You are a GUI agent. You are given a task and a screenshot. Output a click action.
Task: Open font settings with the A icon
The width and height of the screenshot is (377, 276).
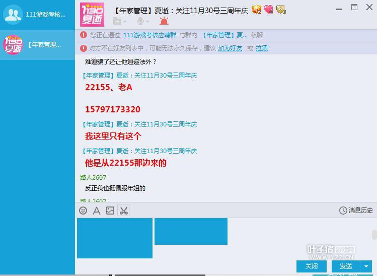pos(97,211)
